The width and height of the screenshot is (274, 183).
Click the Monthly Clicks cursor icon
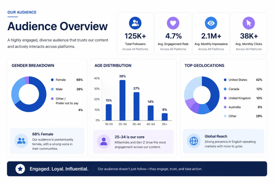249,23
